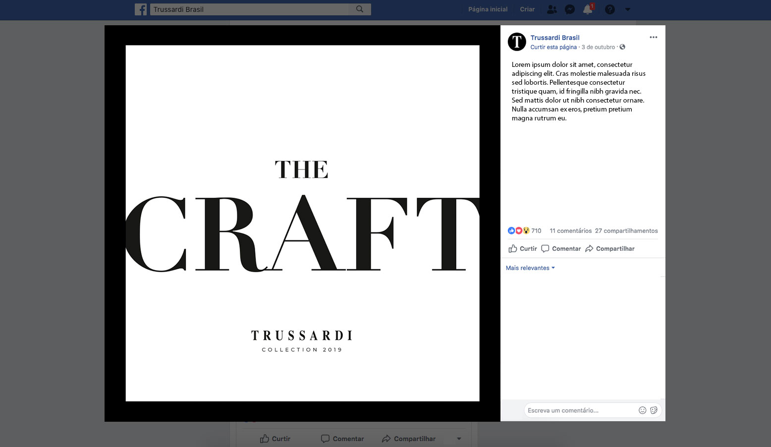This screenshot has width=771, height=447.
Task: Open the Criar menu item
Action: [527, 9]
